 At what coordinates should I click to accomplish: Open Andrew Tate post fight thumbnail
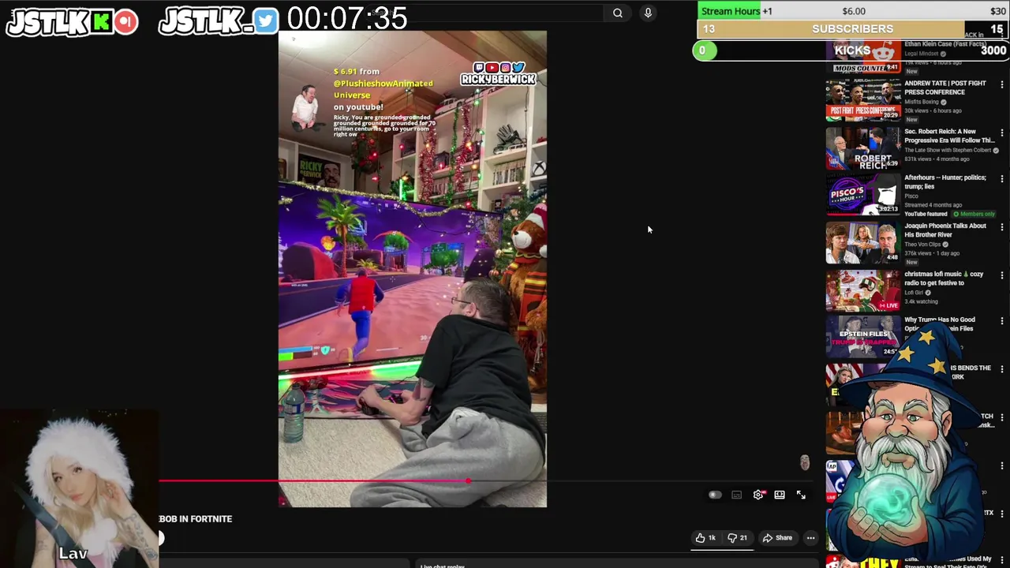coord(863,99)
